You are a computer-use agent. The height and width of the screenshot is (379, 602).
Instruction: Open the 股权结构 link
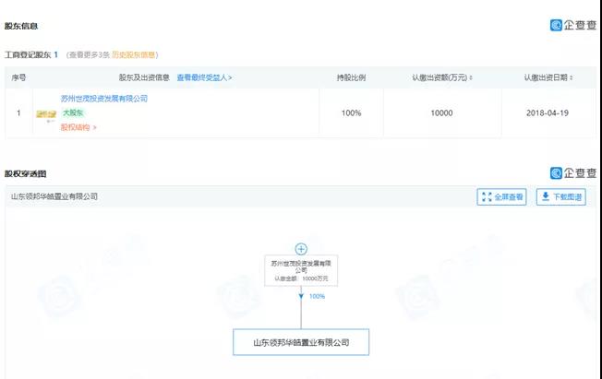pos(78,127)
